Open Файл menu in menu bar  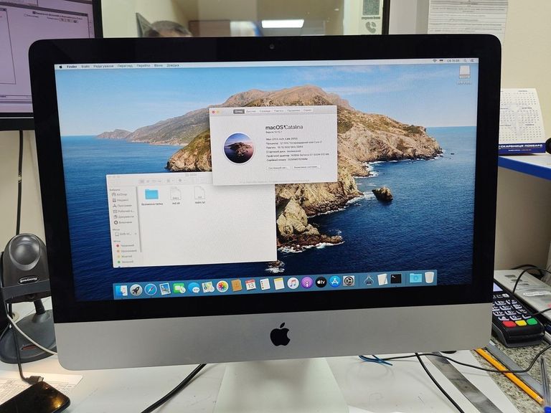(85, 66)
